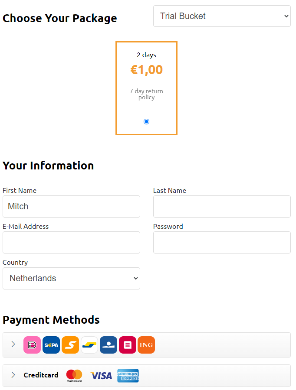
Task: Open the Trial Bucket package dropdown
Action: click(x=222, y=16)
